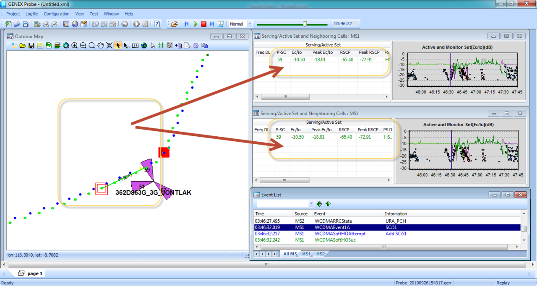Click the globe icon in the main toolbar

tap(75, 24)
